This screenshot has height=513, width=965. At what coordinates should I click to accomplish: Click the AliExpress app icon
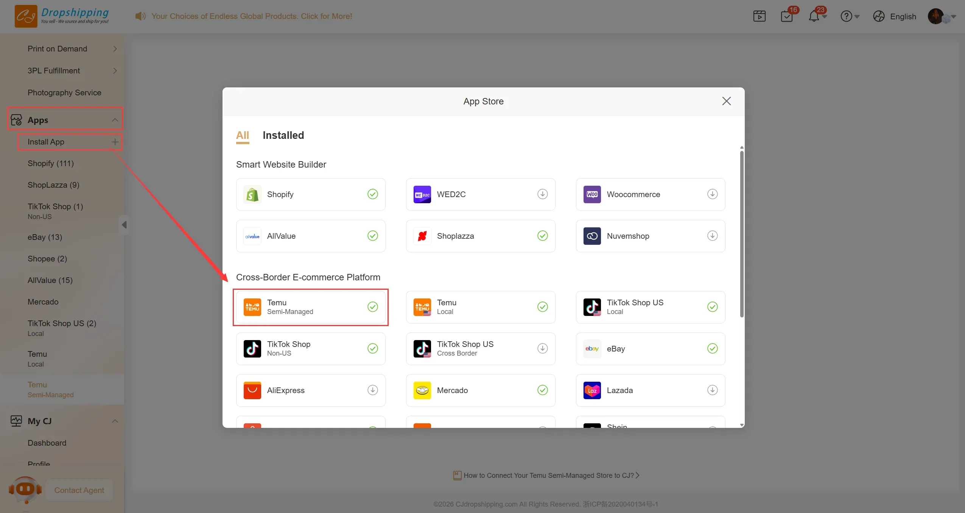coord(252,390)
